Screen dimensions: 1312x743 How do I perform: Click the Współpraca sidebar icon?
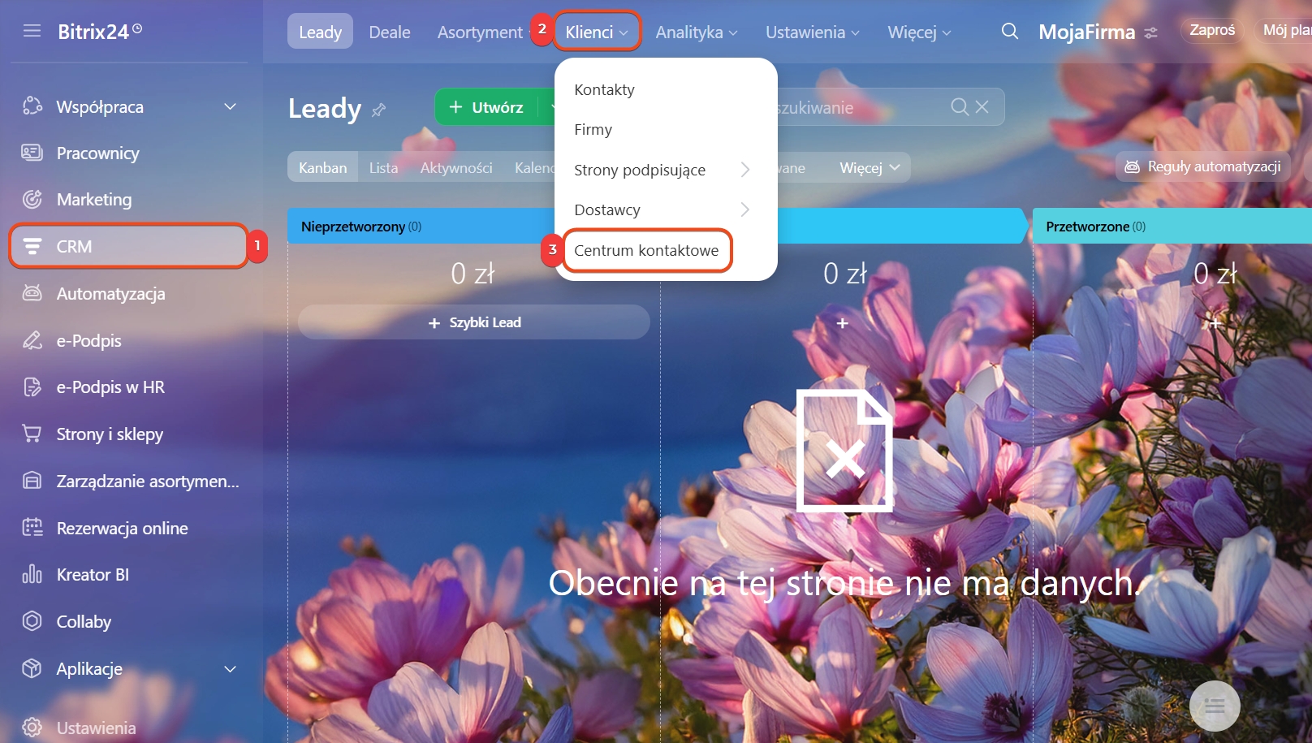32,106
